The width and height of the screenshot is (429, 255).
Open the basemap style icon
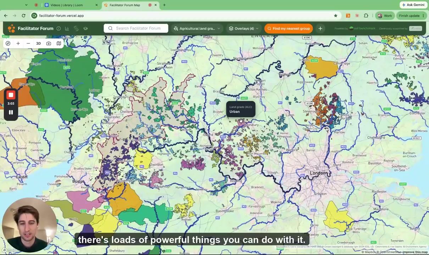59,44
